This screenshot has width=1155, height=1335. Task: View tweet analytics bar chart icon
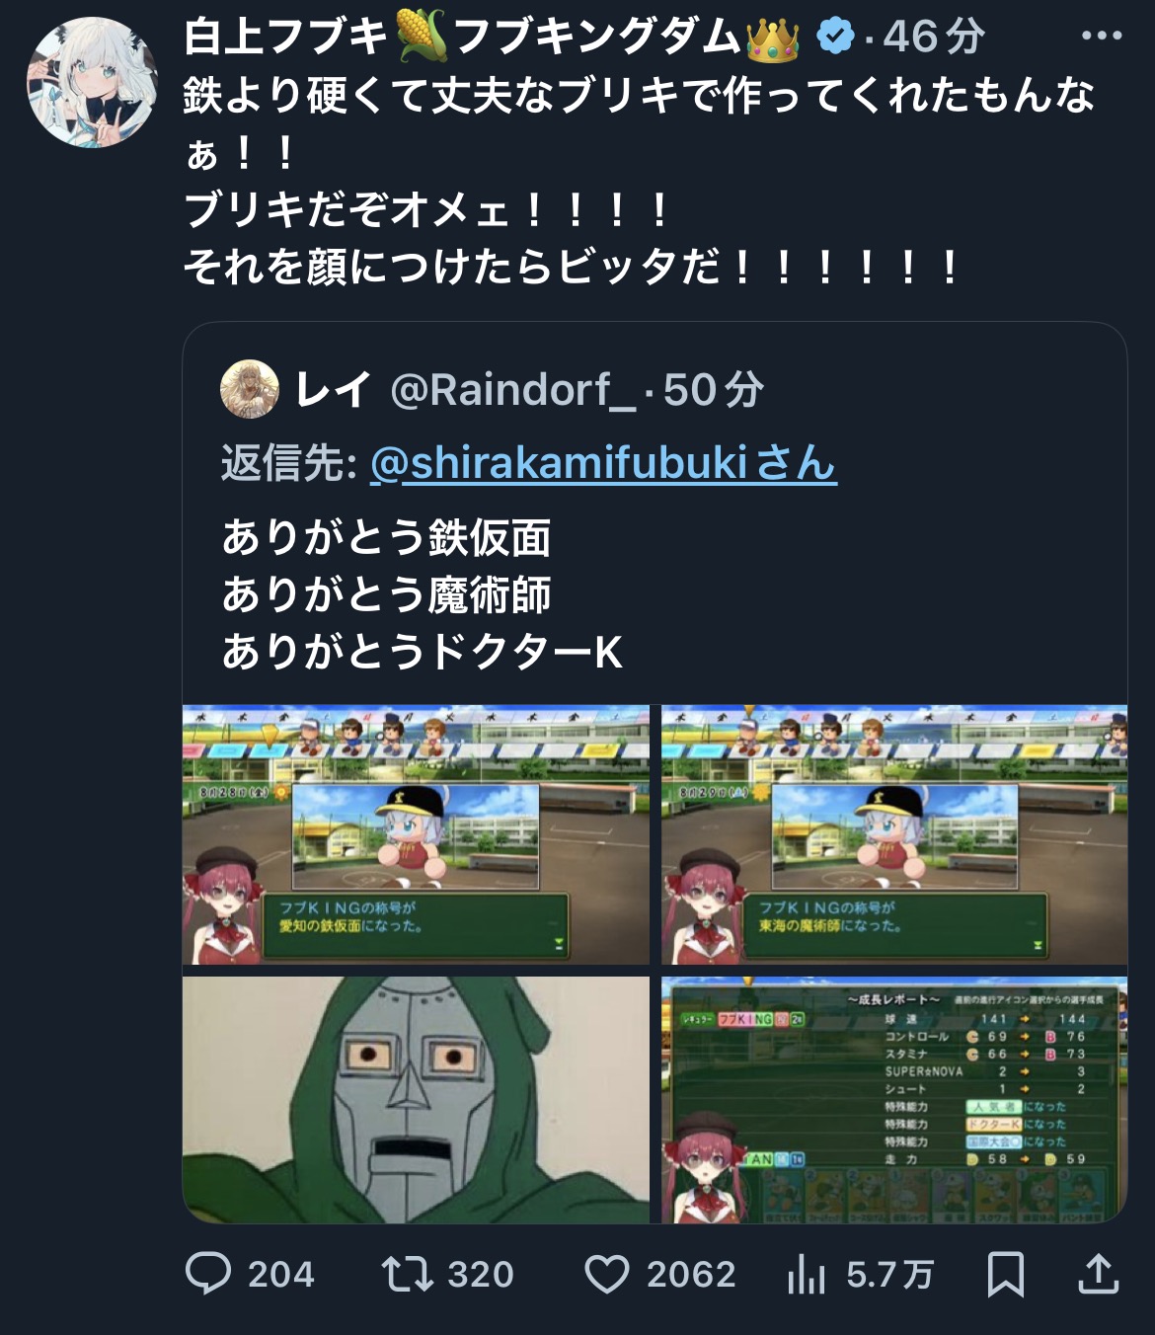pos(807,1274)
